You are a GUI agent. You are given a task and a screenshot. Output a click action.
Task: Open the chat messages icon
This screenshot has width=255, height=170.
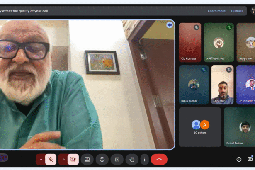250,159
